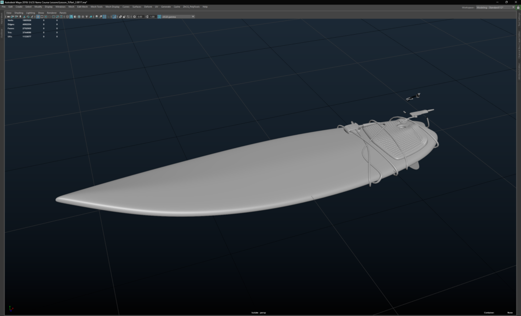
Task: Toggle the textured display icon
Action: (82, 17)
